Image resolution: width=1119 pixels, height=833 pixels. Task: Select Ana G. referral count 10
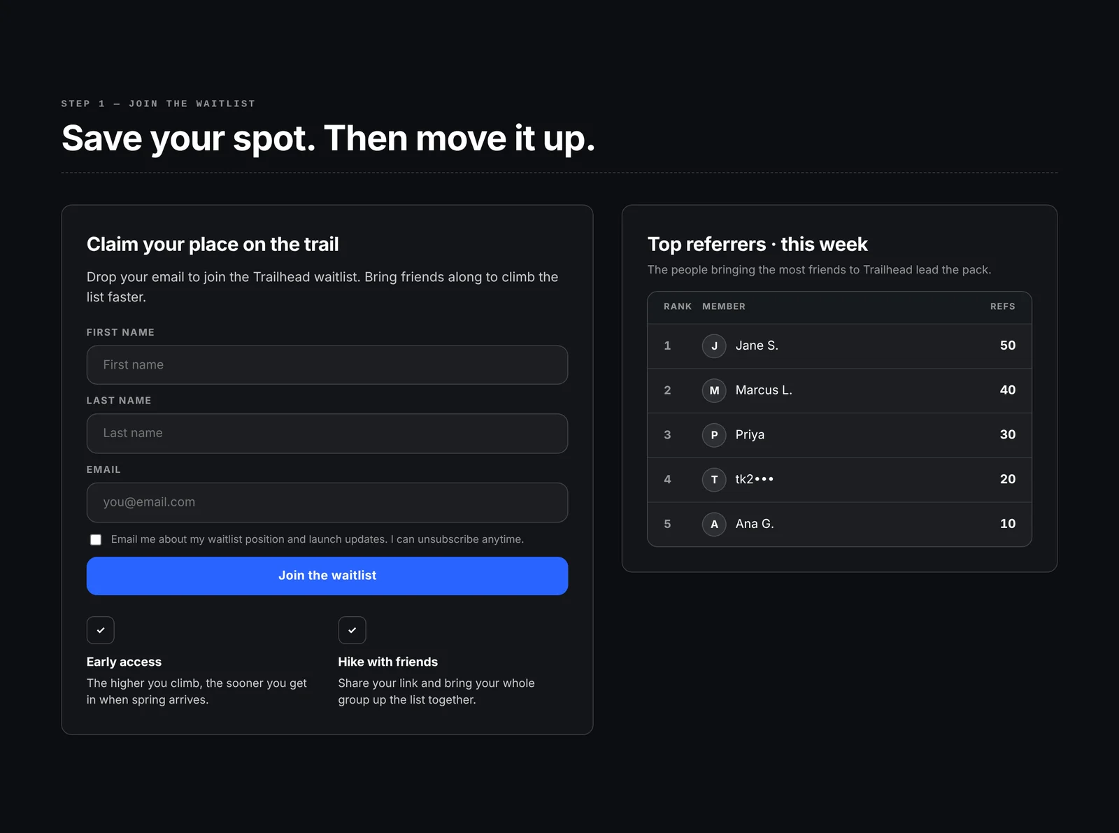[x=1008, y=524]
